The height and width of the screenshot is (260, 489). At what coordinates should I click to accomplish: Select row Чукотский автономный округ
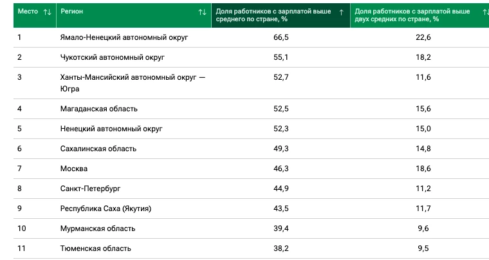click(251, 57)
